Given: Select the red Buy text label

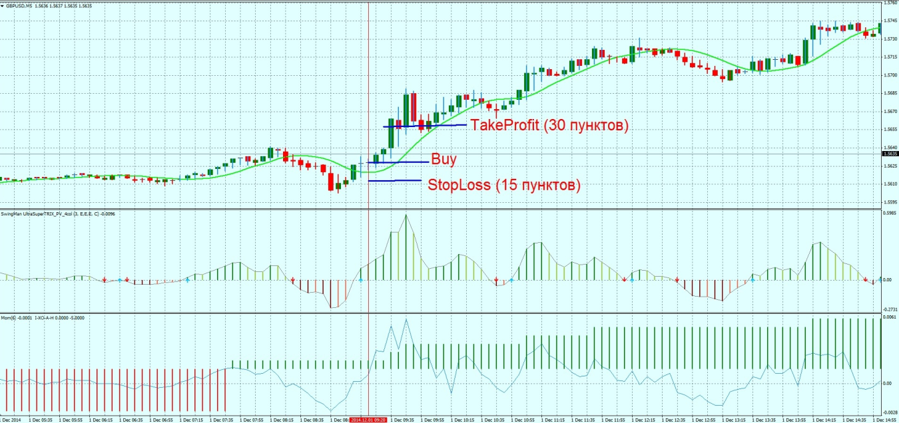Looking at the screenshot, I should coord(444,160).
